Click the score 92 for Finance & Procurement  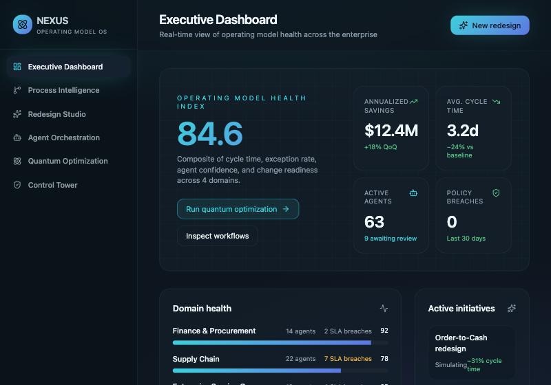[384, 330]
